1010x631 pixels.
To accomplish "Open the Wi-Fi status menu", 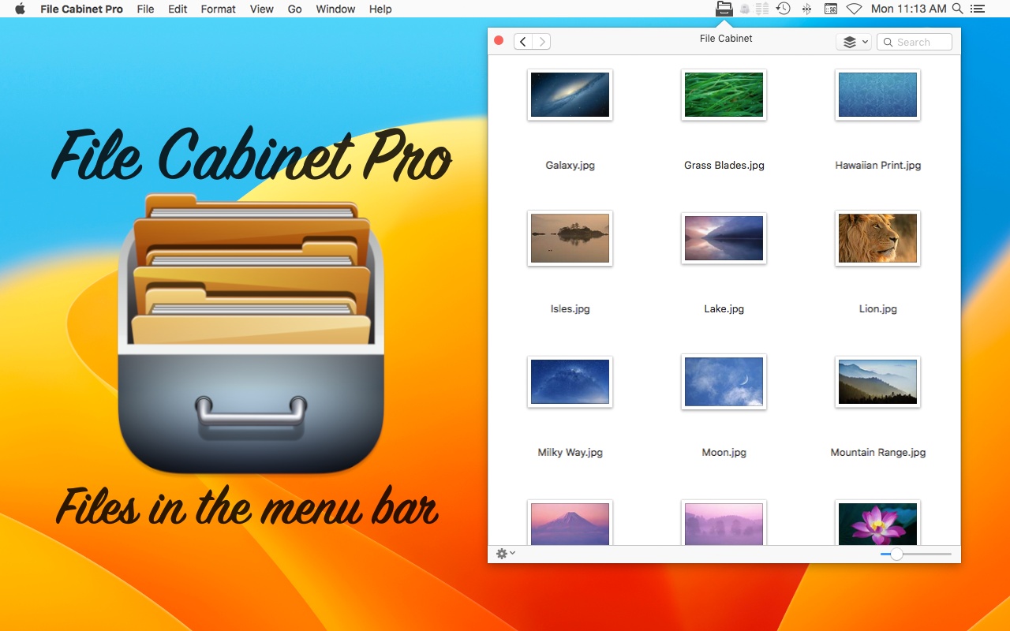I will click(x=854, y=9).
